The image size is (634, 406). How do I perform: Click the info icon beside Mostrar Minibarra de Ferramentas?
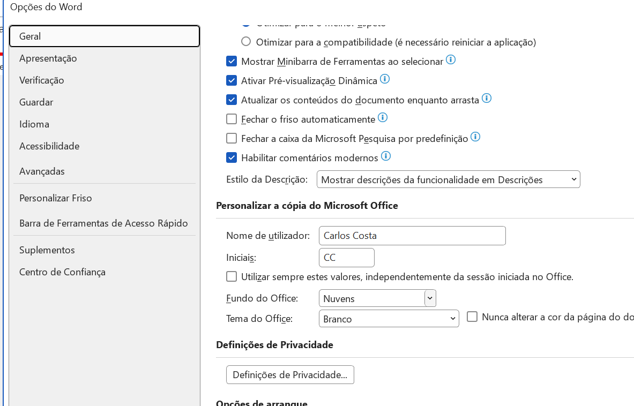tap(451, 61)
